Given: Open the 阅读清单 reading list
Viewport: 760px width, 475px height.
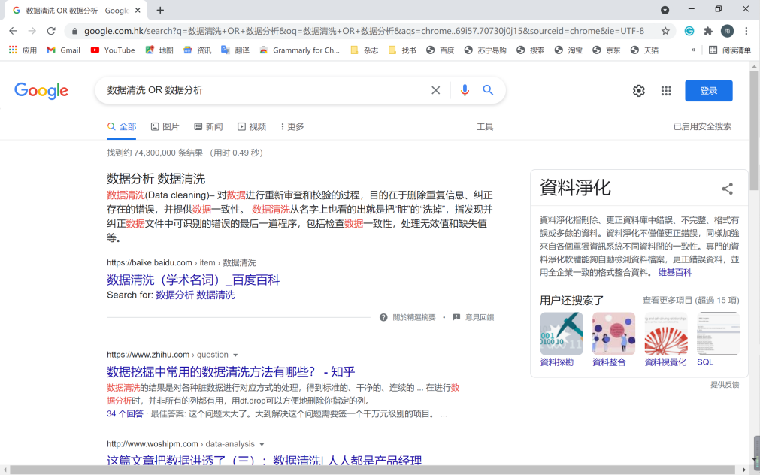Looking at the screenshot, I should 729,50.
